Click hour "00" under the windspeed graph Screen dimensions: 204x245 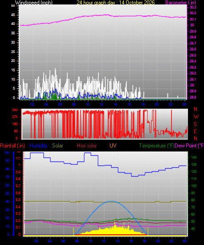tap(184, 104)
